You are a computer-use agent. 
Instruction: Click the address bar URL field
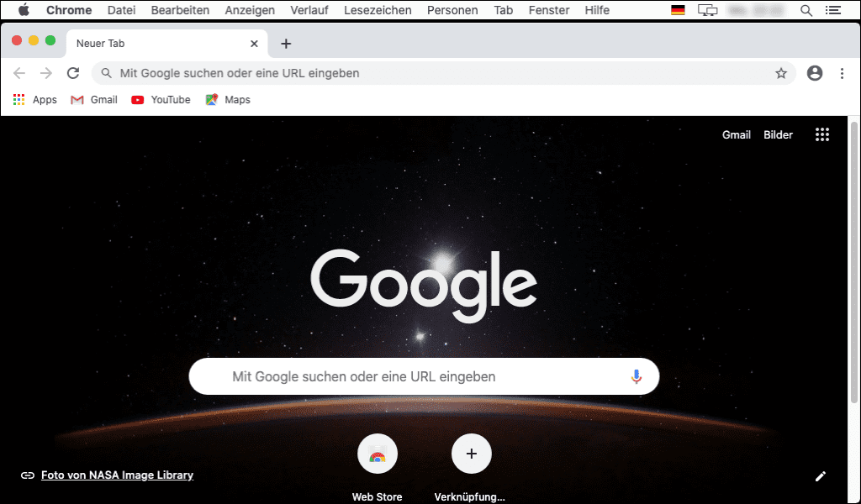click(444, 73)
